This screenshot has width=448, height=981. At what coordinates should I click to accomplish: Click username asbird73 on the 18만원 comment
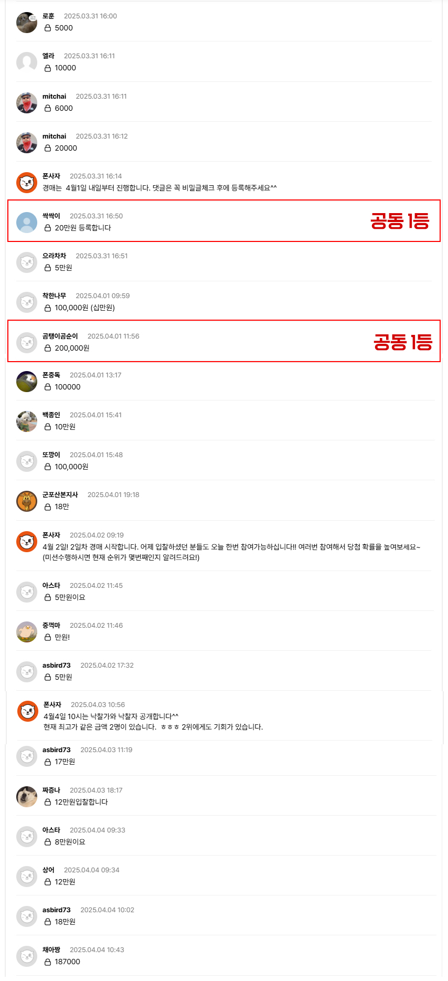[x=57, y=910]
